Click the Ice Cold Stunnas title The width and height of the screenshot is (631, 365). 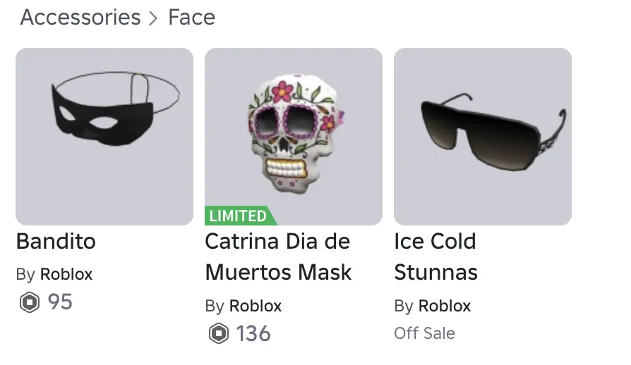pyautogui.click(x=435, y=257)
